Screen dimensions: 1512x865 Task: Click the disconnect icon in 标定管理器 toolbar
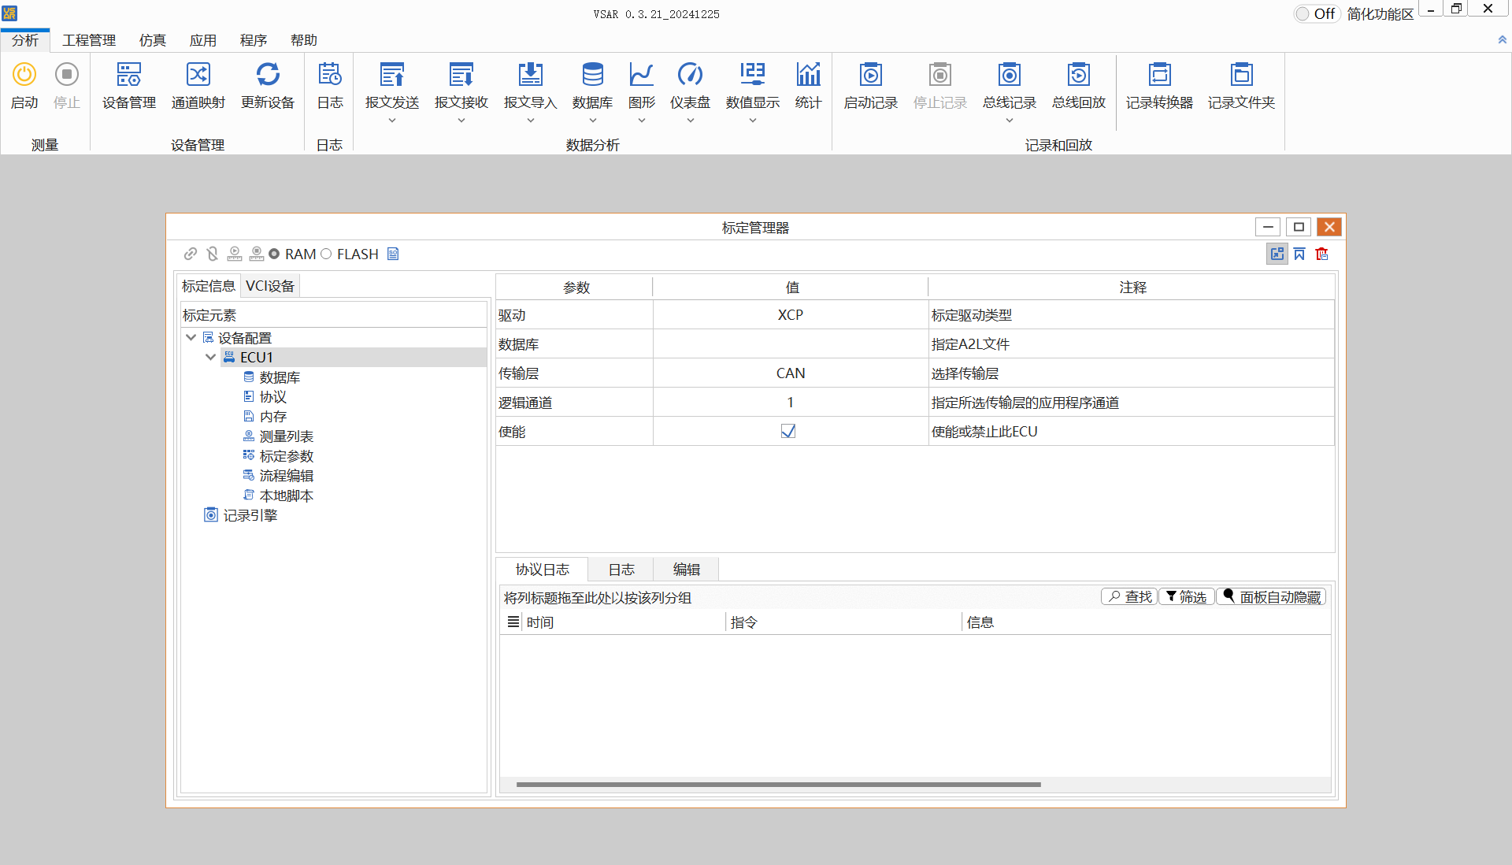coord(213,254)
